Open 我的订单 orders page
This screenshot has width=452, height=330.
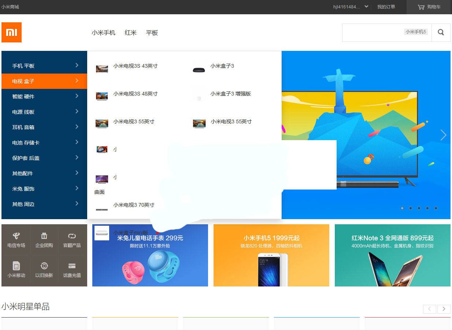click(386, 7)
